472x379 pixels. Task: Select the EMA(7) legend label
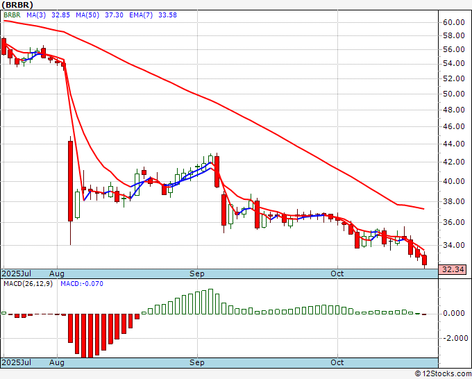pos(141,15)
